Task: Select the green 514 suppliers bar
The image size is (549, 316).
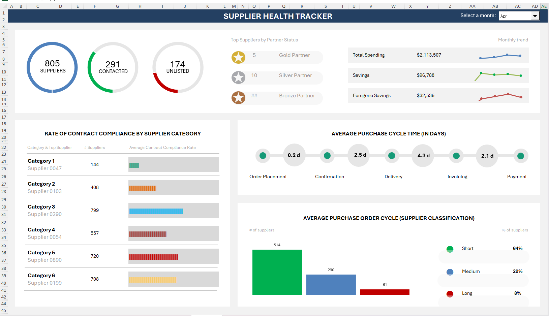Action: click(277, 272)
